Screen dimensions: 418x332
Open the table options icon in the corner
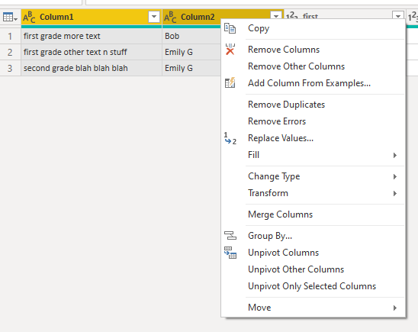[10, 18]
